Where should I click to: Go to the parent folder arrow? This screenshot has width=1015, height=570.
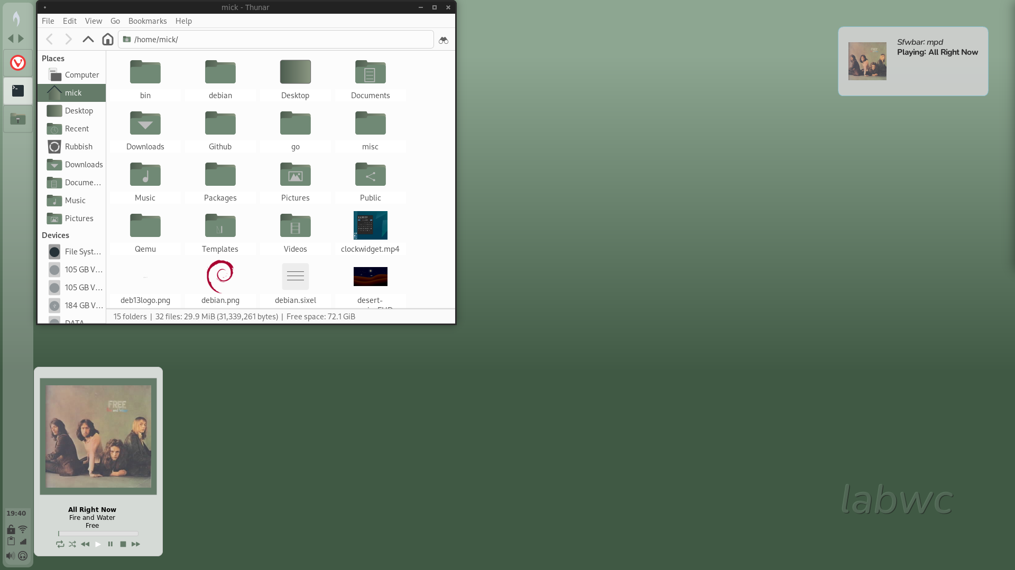[88, 40]
